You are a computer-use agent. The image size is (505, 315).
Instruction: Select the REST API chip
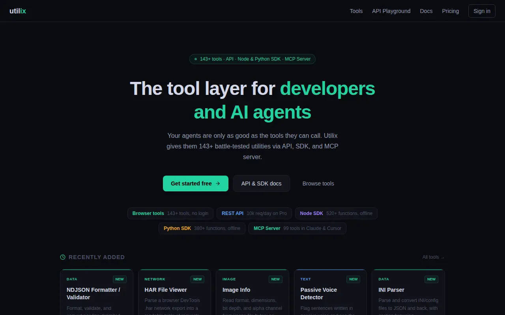(x=254, y=213)
